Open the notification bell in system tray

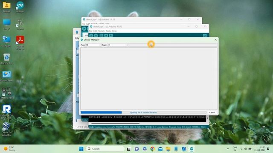[268, 149]
